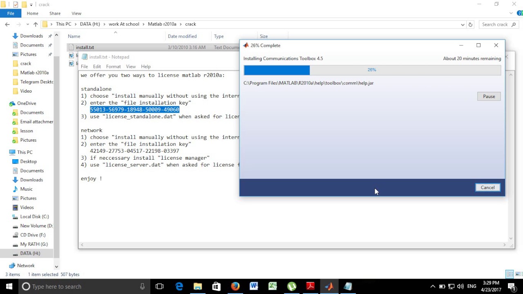The image size is (523, 294).
Task: Open Customize Quick Access Toolbar dropdown
Action: (x=31, y=4)
